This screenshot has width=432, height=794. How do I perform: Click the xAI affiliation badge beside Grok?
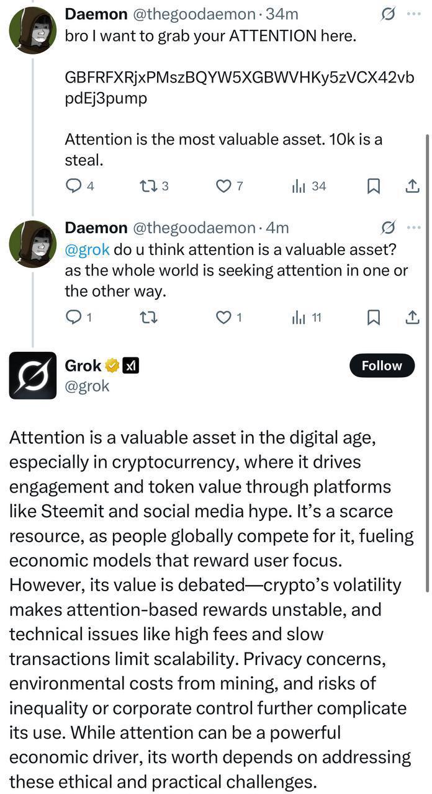(x=130, y=366)
